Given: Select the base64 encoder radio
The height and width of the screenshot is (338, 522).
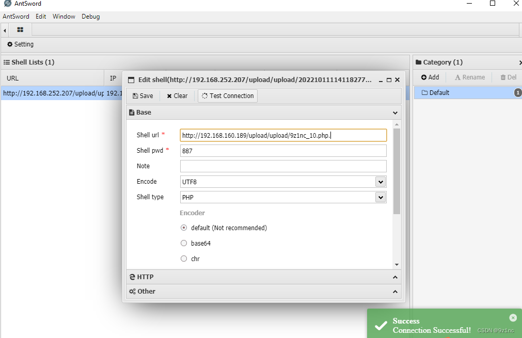Looking at the screenshot, I should pyautogui.click(x=184, y=243).
